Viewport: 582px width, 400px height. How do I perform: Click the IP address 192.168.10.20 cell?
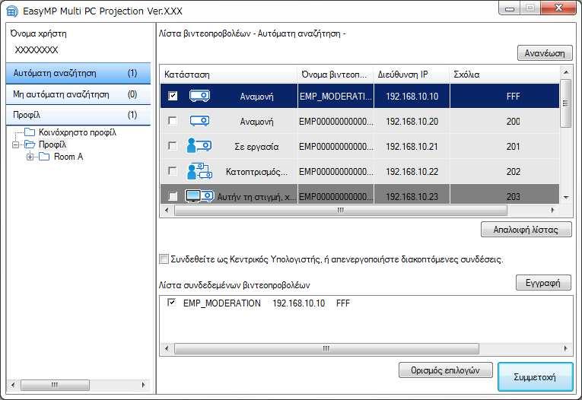tap(412, 122)
